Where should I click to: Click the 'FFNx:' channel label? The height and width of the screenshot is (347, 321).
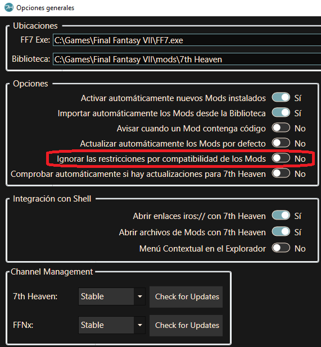tap(23, 325)
